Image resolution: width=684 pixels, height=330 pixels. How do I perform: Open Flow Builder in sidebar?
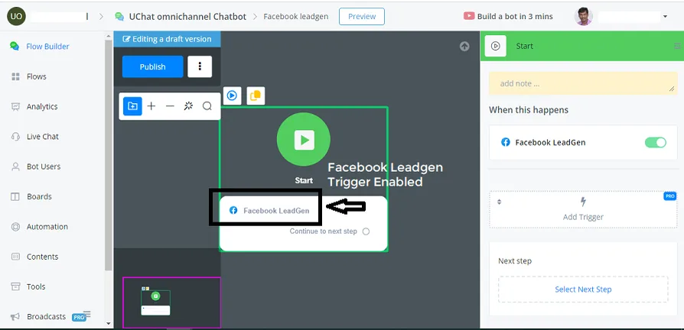coord(47,47)
